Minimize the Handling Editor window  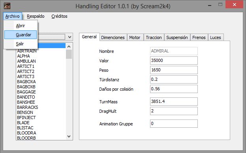click(210, 5)
